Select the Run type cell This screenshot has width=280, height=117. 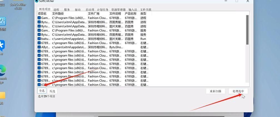point(143,39)
